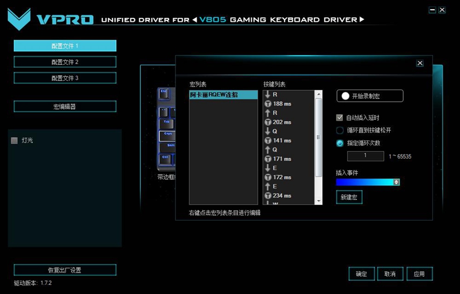This screenshot has height=294, width=460.
Task: Close the macro editor dialog
Action: click(x=420, y=63)
